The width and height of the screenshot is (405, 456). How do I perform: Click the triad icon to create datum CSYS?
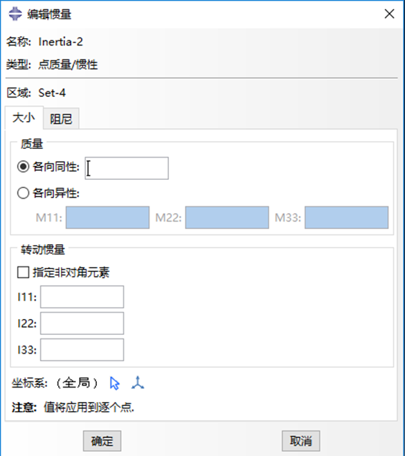(x=138, y=383)
